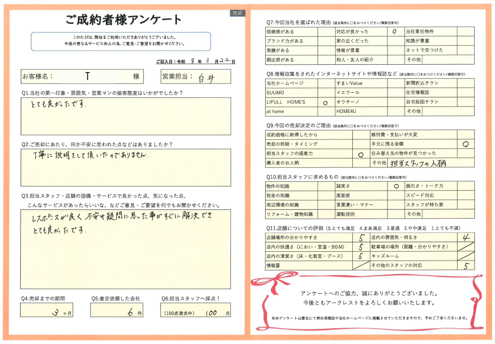
Task: Click the Q6 score field out of 100
Action: tap(196, 310)
